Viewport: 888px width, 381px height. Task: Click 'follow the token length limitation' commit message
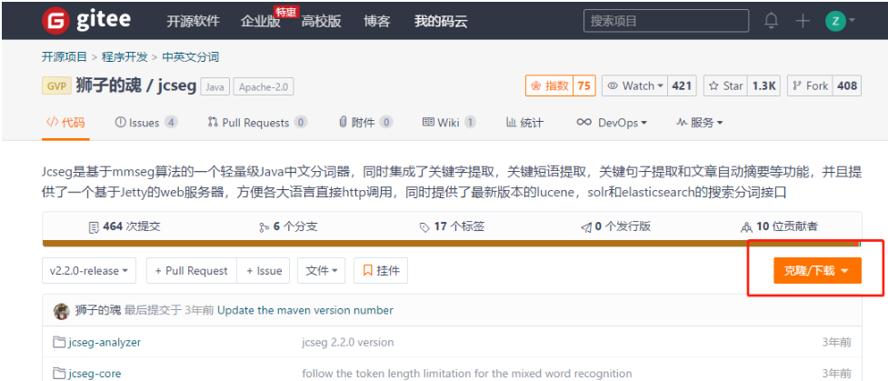coord(466,374)
